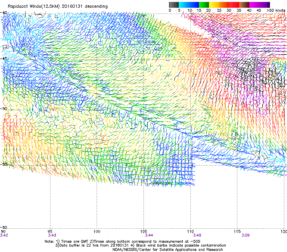The height and width of the screenshot is (252, 287).
Task: Click the magenta 40–45 knots legend swatch
Action: 254,5
